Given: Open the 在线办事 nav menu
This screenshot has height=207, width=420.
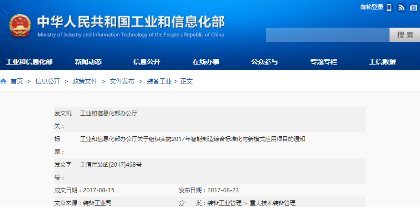Looking at the screenshot, I should click(x=206, y=62).
